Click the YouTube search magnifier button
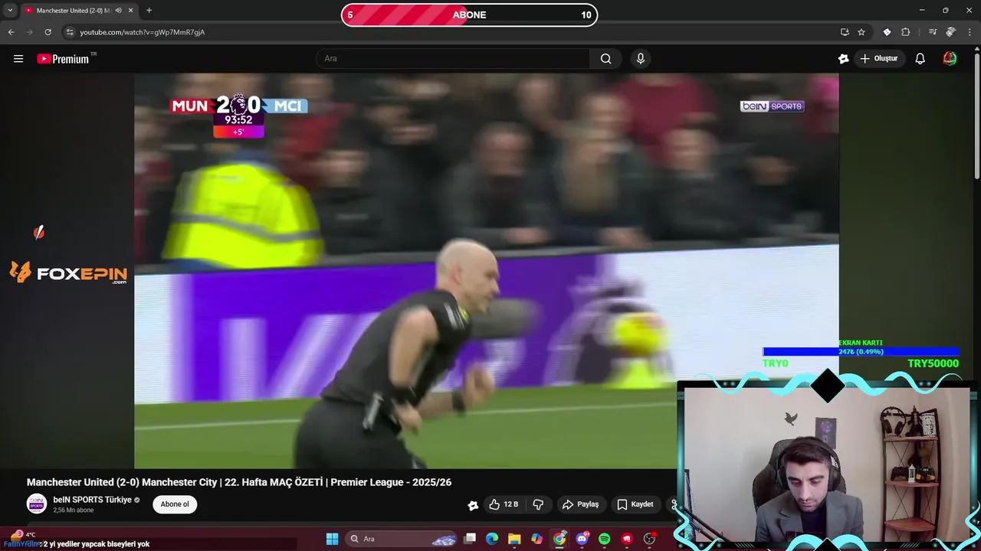 (605, 59)
